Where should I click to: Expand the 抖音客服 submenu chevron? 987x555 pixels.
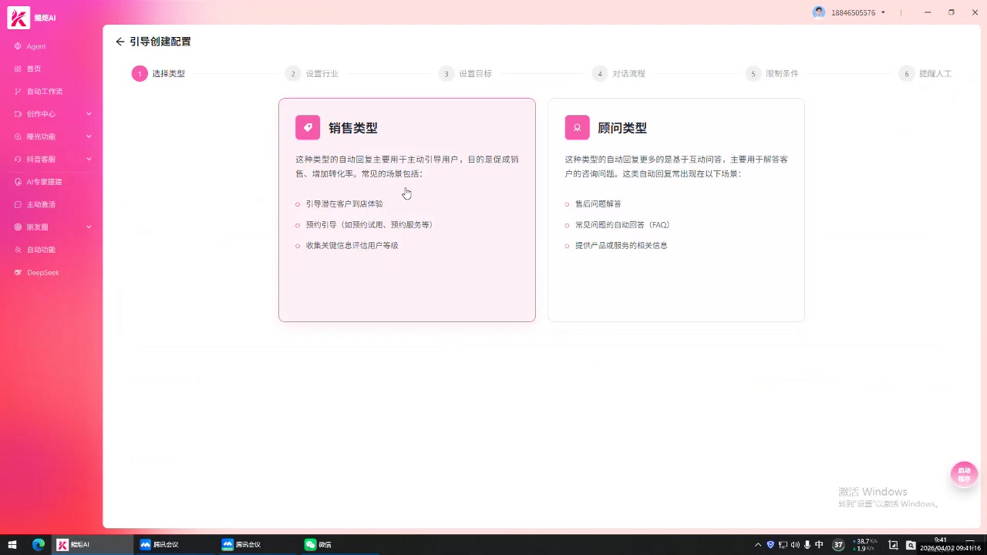point(89,159)
